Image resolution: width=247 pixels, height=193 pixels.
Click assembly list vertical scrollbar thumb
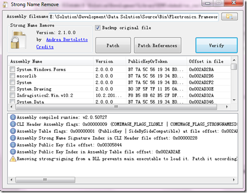click(x=234, y=67)
